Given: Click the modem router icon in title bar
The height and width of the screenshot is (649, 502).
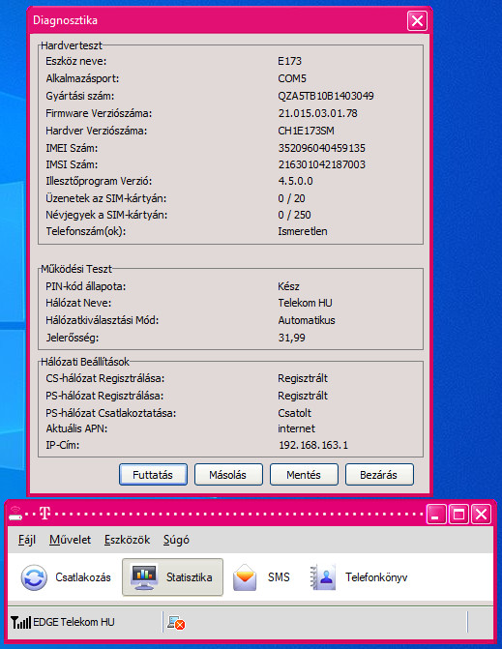Looking at the screenshot, I should point(15,514).
